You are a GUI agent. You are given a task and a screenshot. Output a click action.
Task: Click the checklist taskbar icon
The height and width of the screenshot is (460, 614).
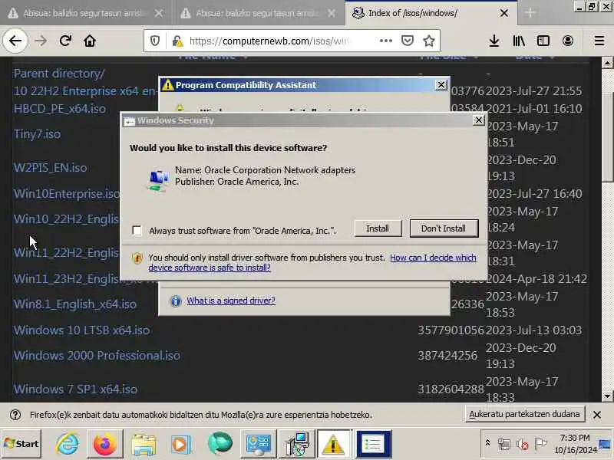373,444
